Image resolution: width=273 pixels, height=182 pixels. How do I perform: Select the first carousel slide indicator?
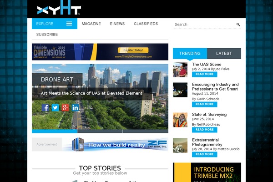coord(55,131)
